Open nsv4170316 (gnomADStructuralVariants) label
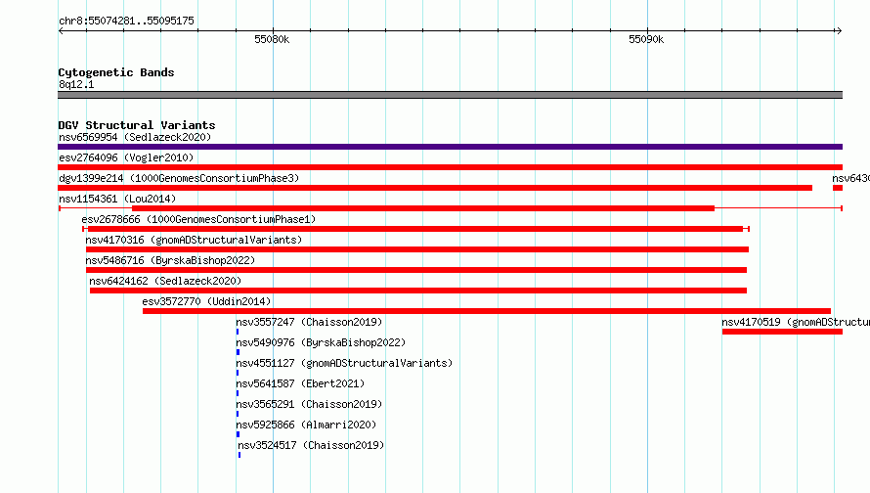870x493 pixels. coord(194,240)
